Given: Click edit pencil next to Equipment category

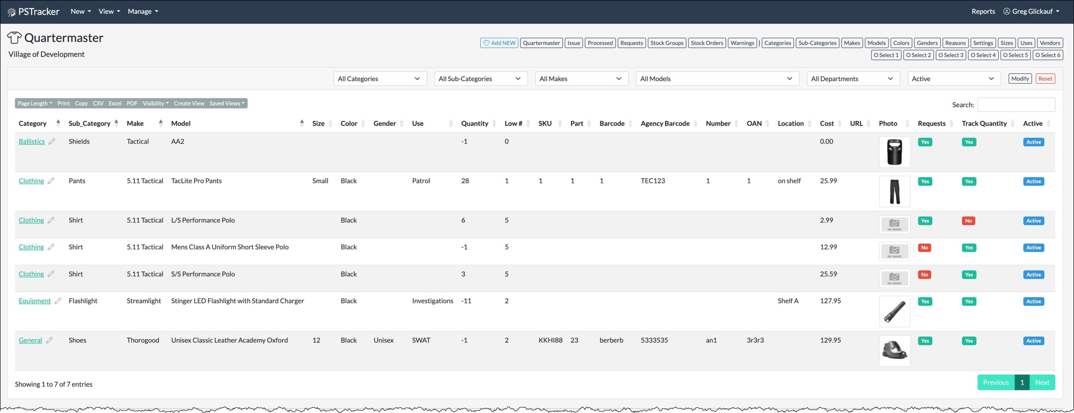Looking at the screenshot, I should pos(58,301).
